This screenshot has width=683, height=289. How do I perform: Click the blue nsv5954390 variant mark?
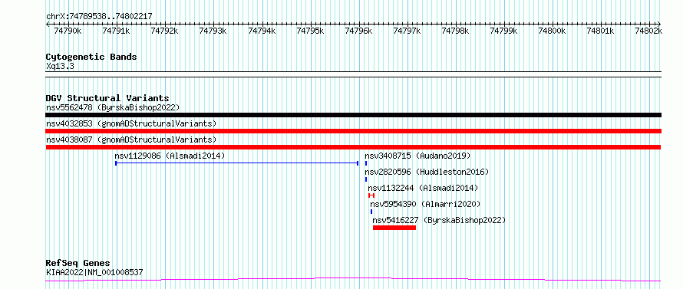[x=371, y=212]
